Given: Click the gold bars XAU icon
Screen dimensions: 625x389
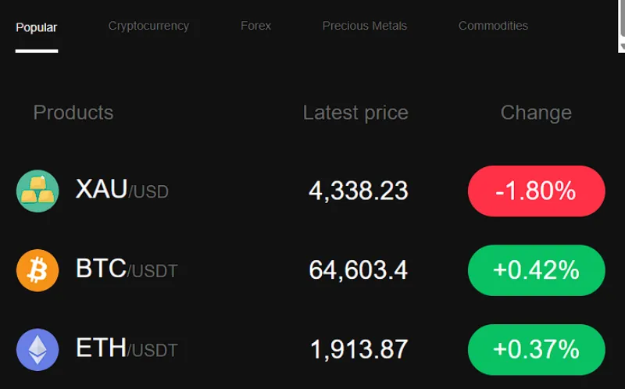Looking at the screenshot, I should (37, 191).
